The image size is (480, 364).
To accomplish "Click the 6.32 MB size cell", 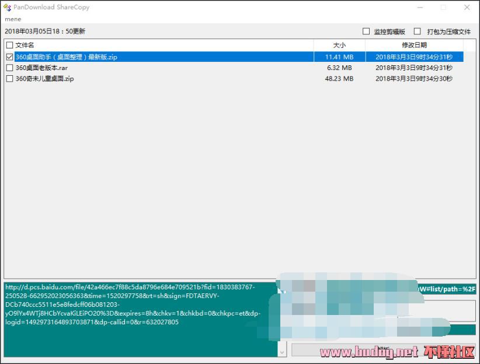I will (339, 68).
